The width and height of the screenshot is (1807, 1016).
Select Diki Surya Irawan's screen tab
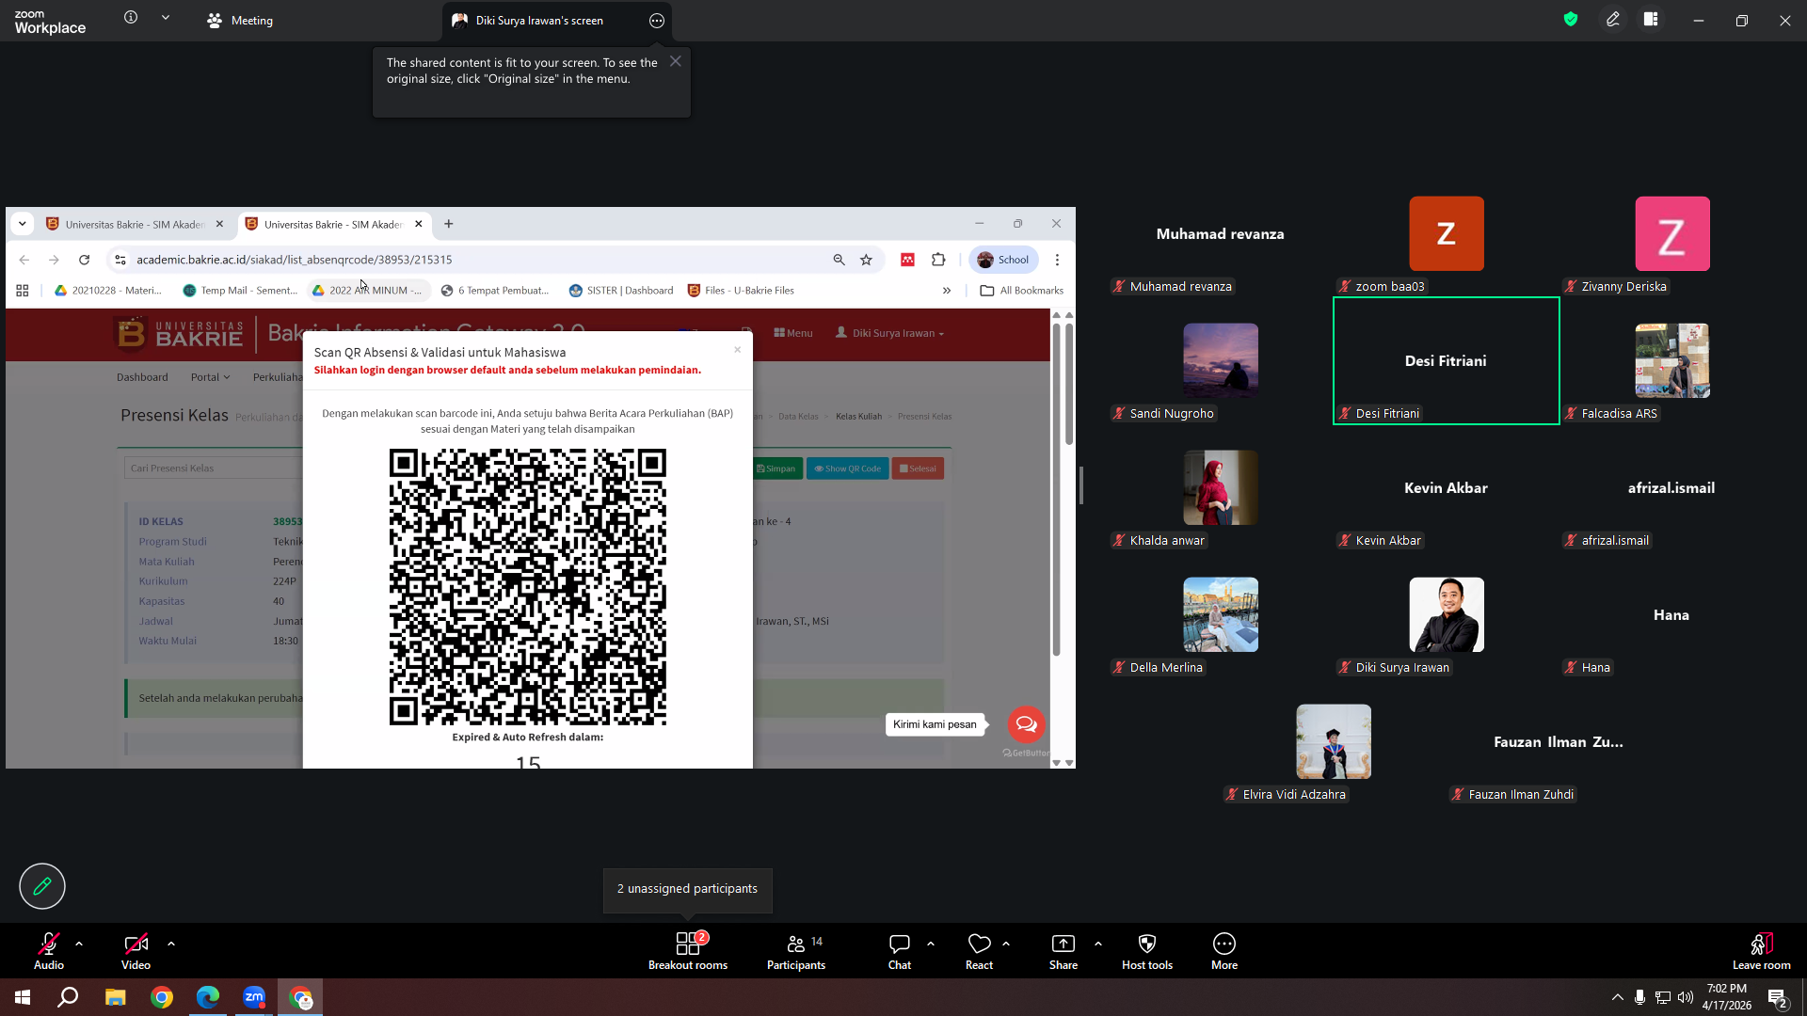tap(539, 21)
